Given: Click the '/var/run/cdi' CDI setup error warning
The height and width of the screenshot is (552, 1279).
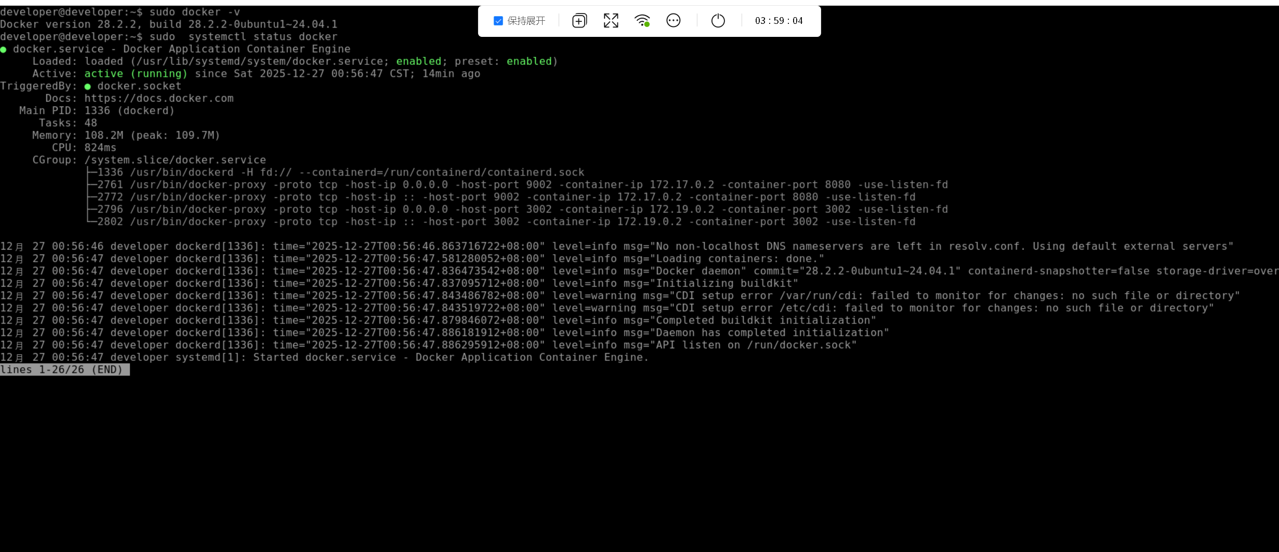Looking at the screenshot, I should [x=620, y=296].
